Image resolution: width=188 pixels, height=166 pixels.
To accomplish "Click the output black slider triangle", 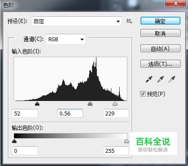I will click(x=14, y=141).
